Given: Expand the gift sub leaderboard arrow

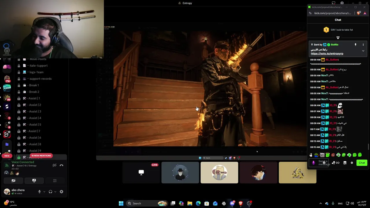Looking at the screenshot, I should [338, 38].
